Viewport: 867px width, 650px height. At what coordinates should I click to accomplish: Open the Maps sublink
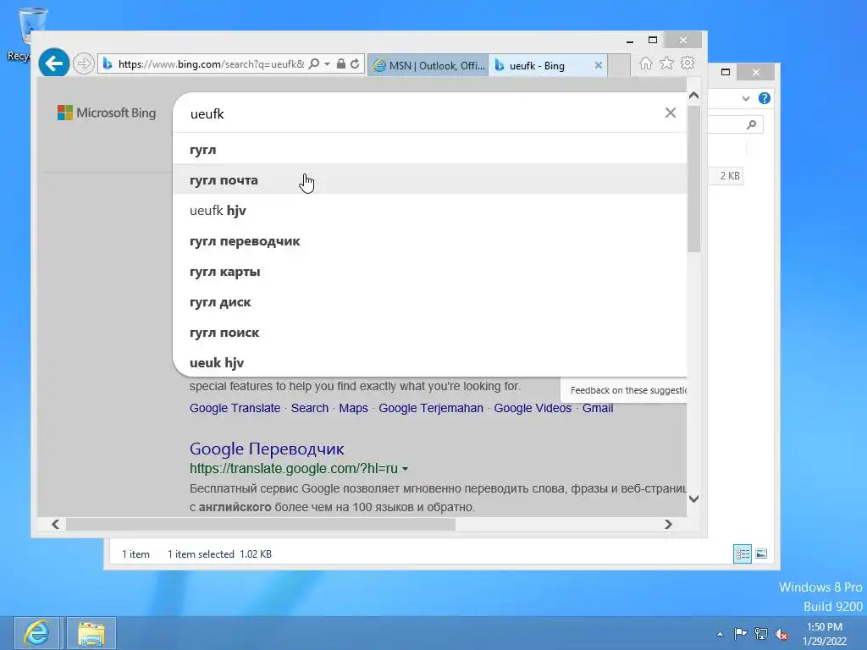pos(353,408)
